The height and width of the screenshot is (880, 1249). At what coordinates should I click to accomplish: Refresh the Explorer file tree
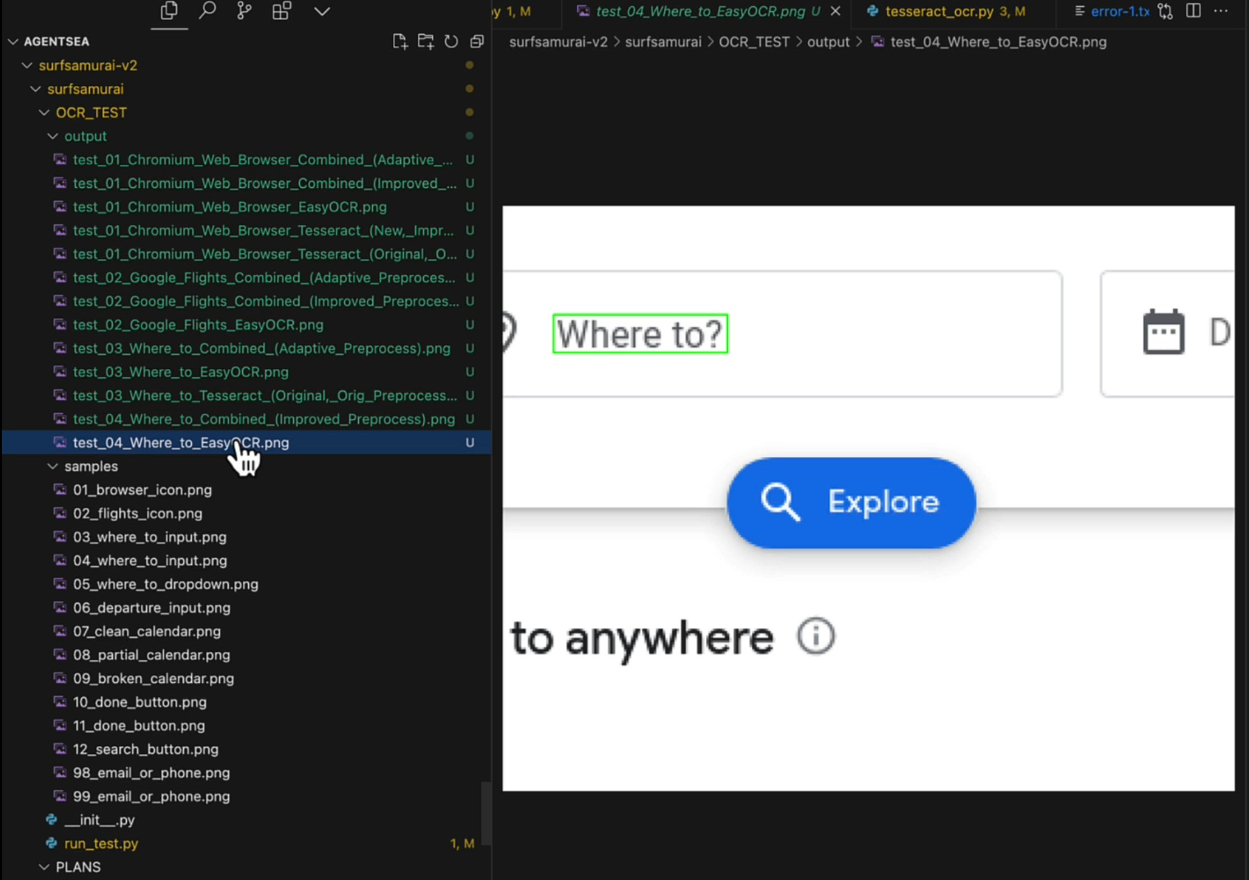click(451, 41)
